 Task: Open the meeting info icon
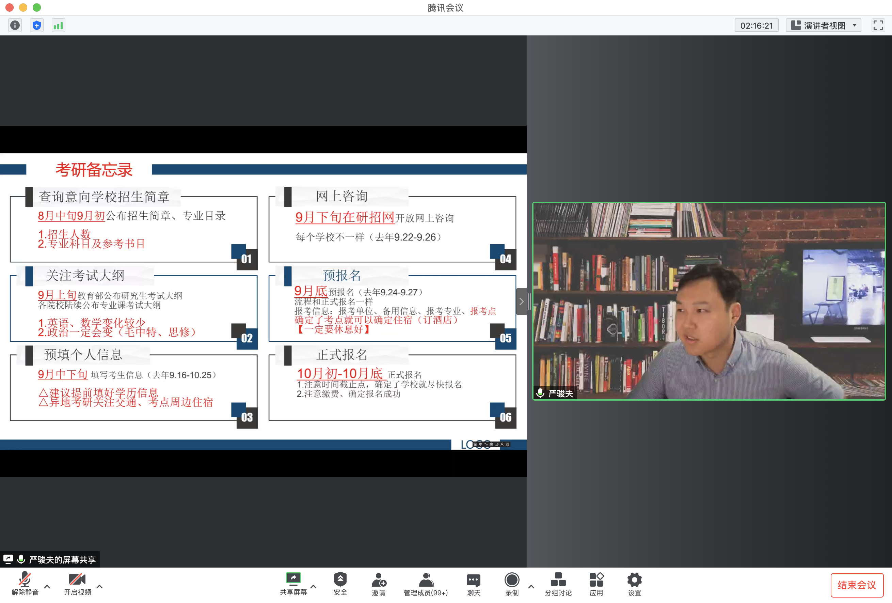click(15, 25)
